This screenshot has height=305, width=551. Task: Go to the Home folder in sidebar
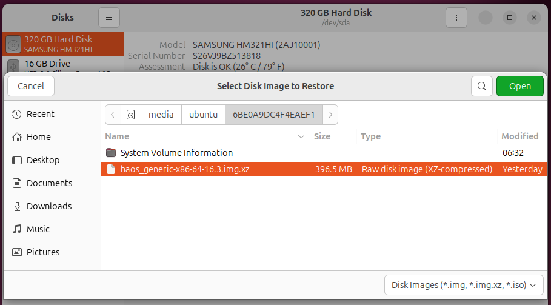(38, 137)
